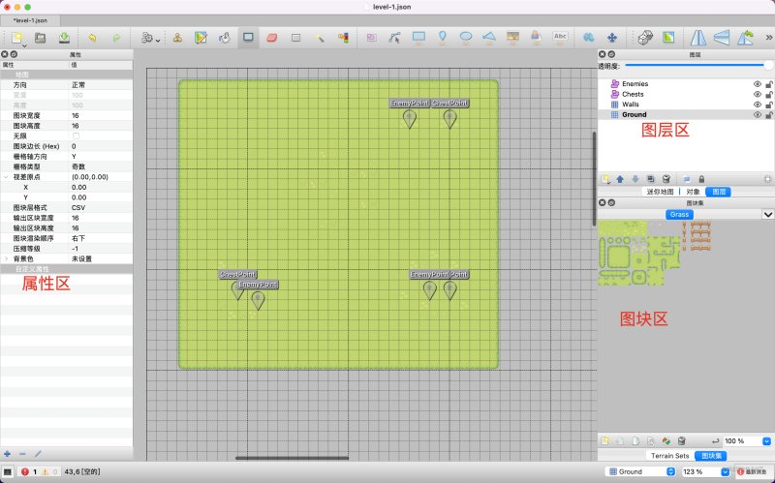
Task: Open the tileset list dropdown arrow
Action: pos(767,214)
